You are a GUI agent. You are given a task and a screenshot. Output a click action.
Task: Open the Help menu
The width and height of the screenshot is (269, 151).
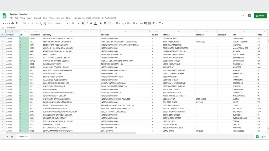pyautogui.click(x=68, y=18)
